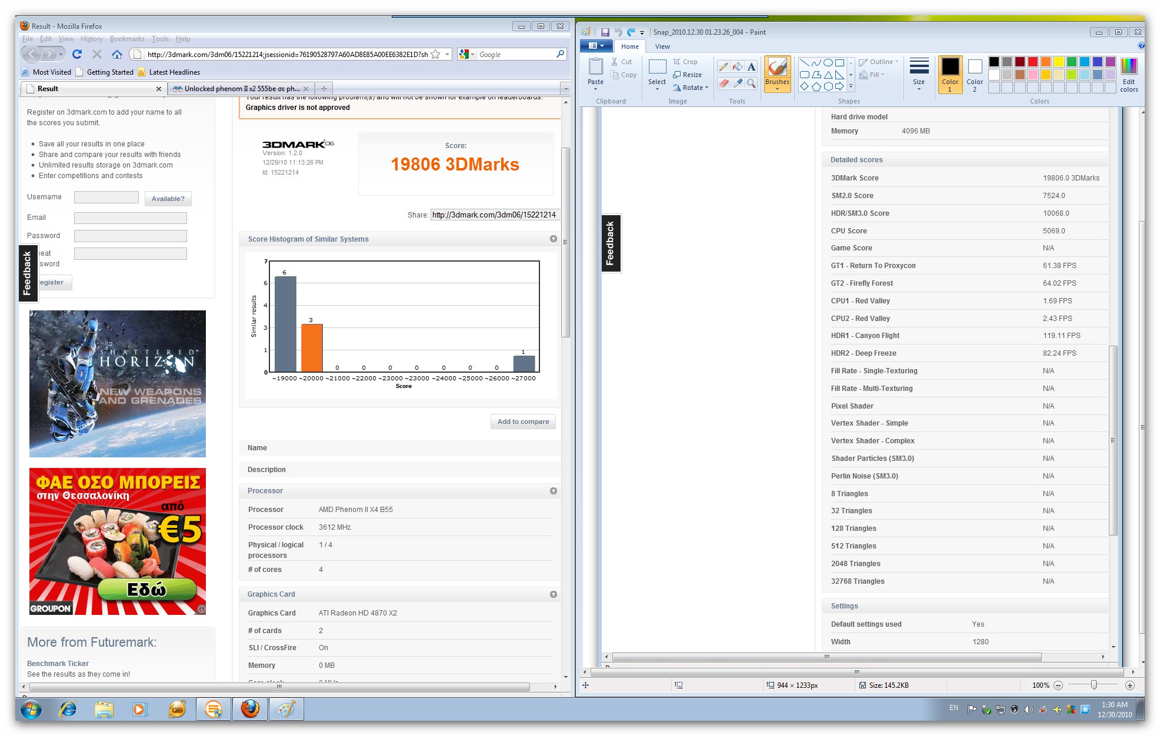Viewport: 1160px width, 736px height.
Task: Open the Firefox History menu
Action: click(x=92, y=39)
